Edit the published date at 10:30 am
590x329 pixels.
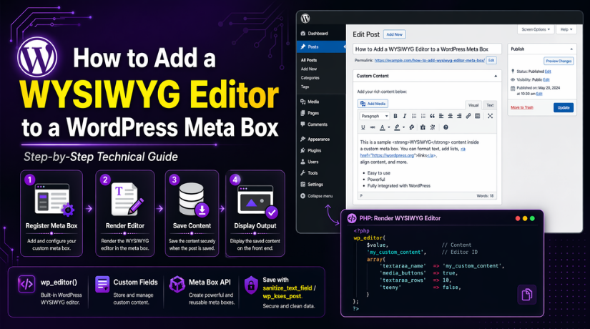coord(539,94)
